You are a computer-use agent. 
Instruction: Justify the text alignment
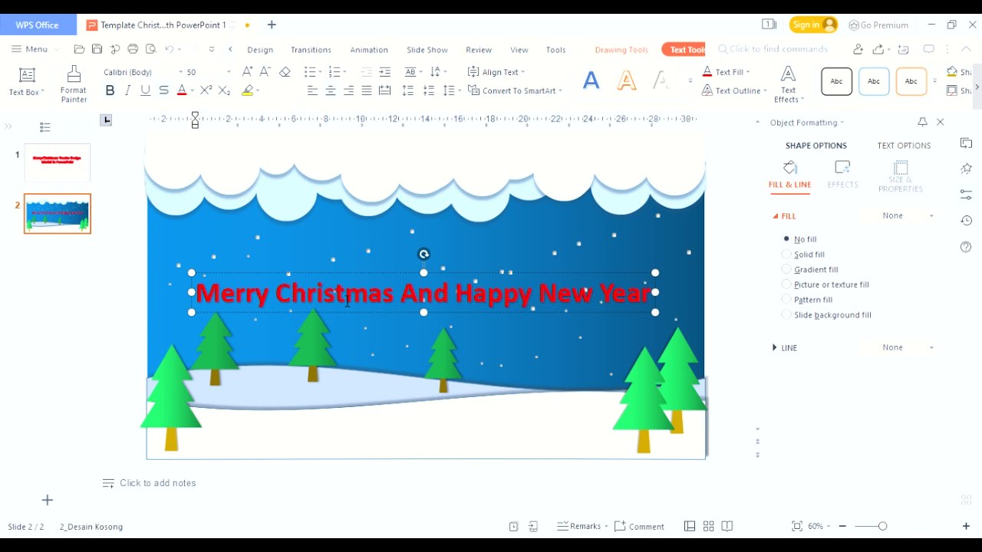367,90
